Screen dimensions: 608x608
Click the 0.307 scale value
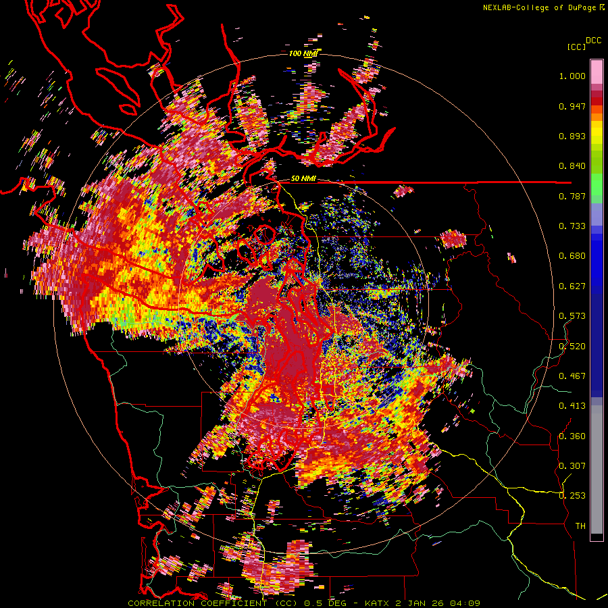(x=572, y=466)
